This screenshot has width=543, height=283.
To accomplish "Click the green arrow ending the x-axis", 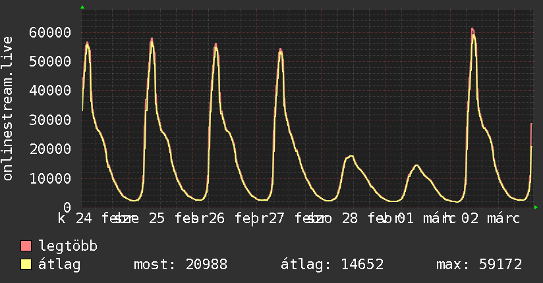I will [x=536, y=207].
